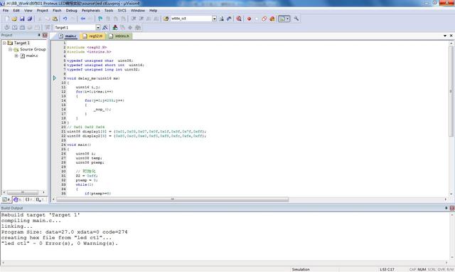The image size is (455, 272).
Task: Open the Configuration wrench icon
Action: pyautogui.click(x=296, y=19)
